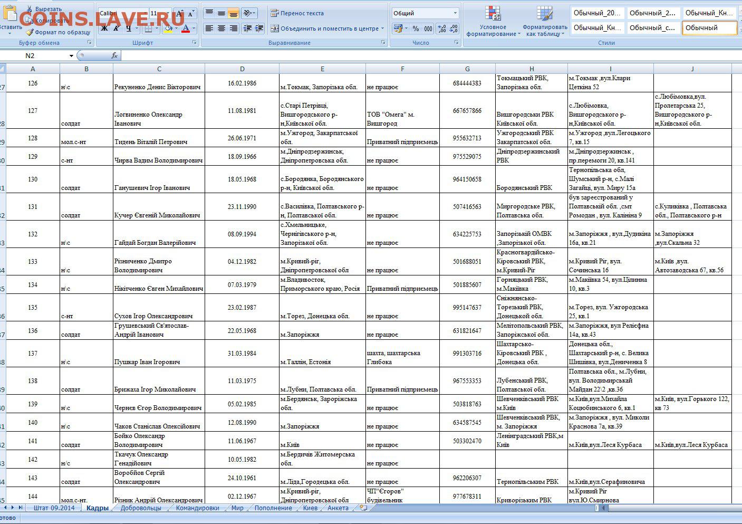This screenshot has width=742, height=524.
Task: Click cell with Пушкар Іван Ігорович
Action: pyautogui.click(x=159, y=353)
